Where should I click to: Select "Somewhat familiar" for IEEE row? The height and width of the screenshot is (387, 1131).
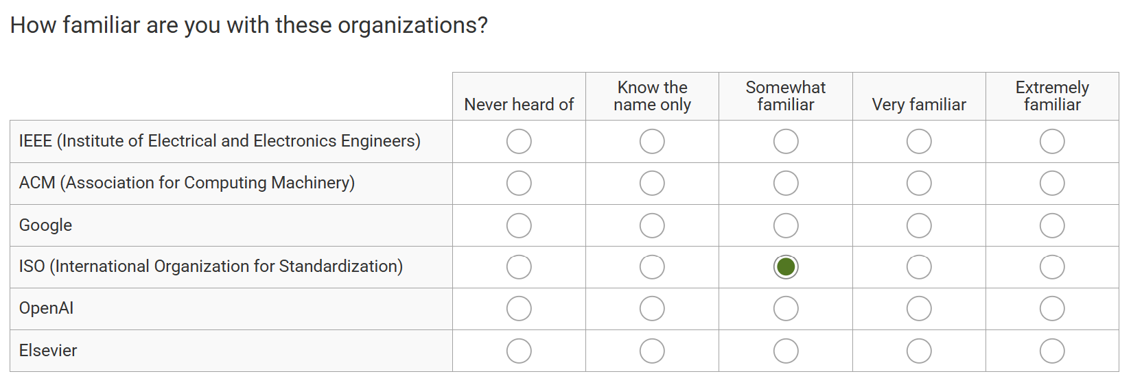786,142
